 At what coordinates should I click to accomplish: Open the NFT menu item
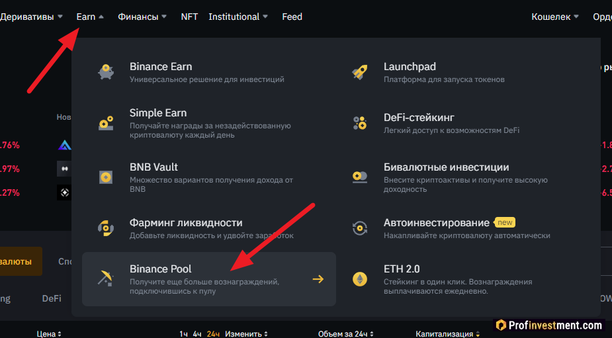[189, 17]
